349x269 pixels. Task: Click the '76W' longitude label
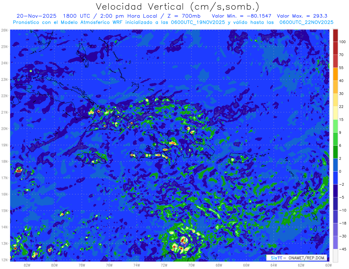(109, 265)
